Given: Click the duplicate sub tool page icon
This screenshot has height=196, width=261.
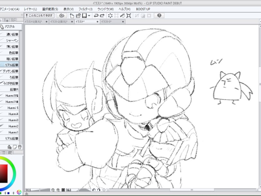Looking at the screenshot, I should coord(15,147).
